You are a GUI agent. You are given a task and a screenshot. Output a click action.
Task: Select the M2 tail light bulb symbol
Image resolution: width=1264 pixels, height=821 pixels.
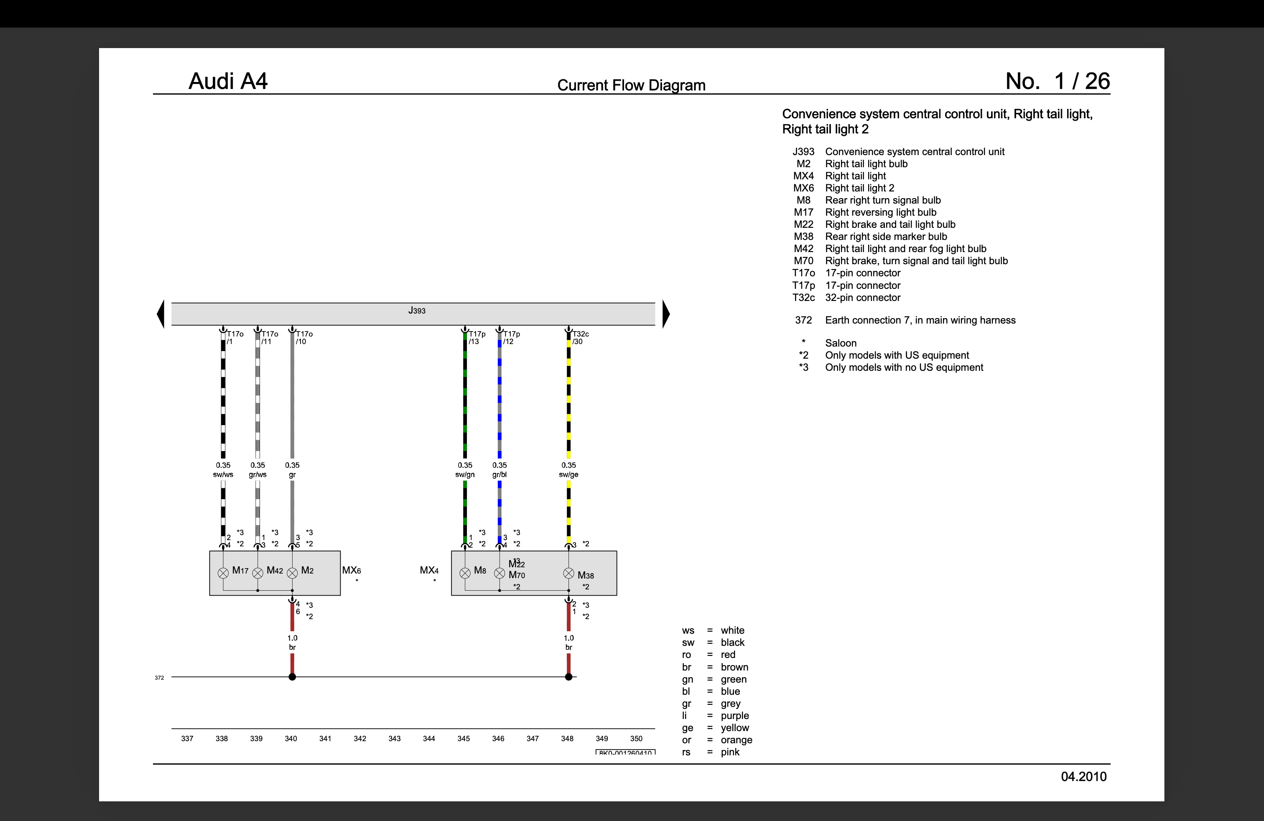[x=292, y=573]
